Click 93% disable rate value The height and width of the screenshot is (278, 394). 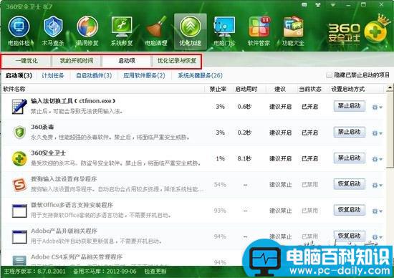220,211
